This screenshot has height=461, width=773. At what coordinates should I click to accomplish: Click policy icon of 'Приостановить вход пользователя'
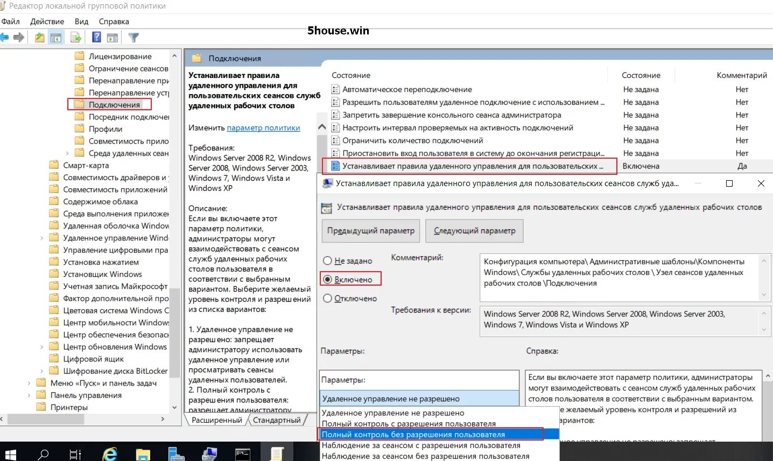[x=336, y=153]
